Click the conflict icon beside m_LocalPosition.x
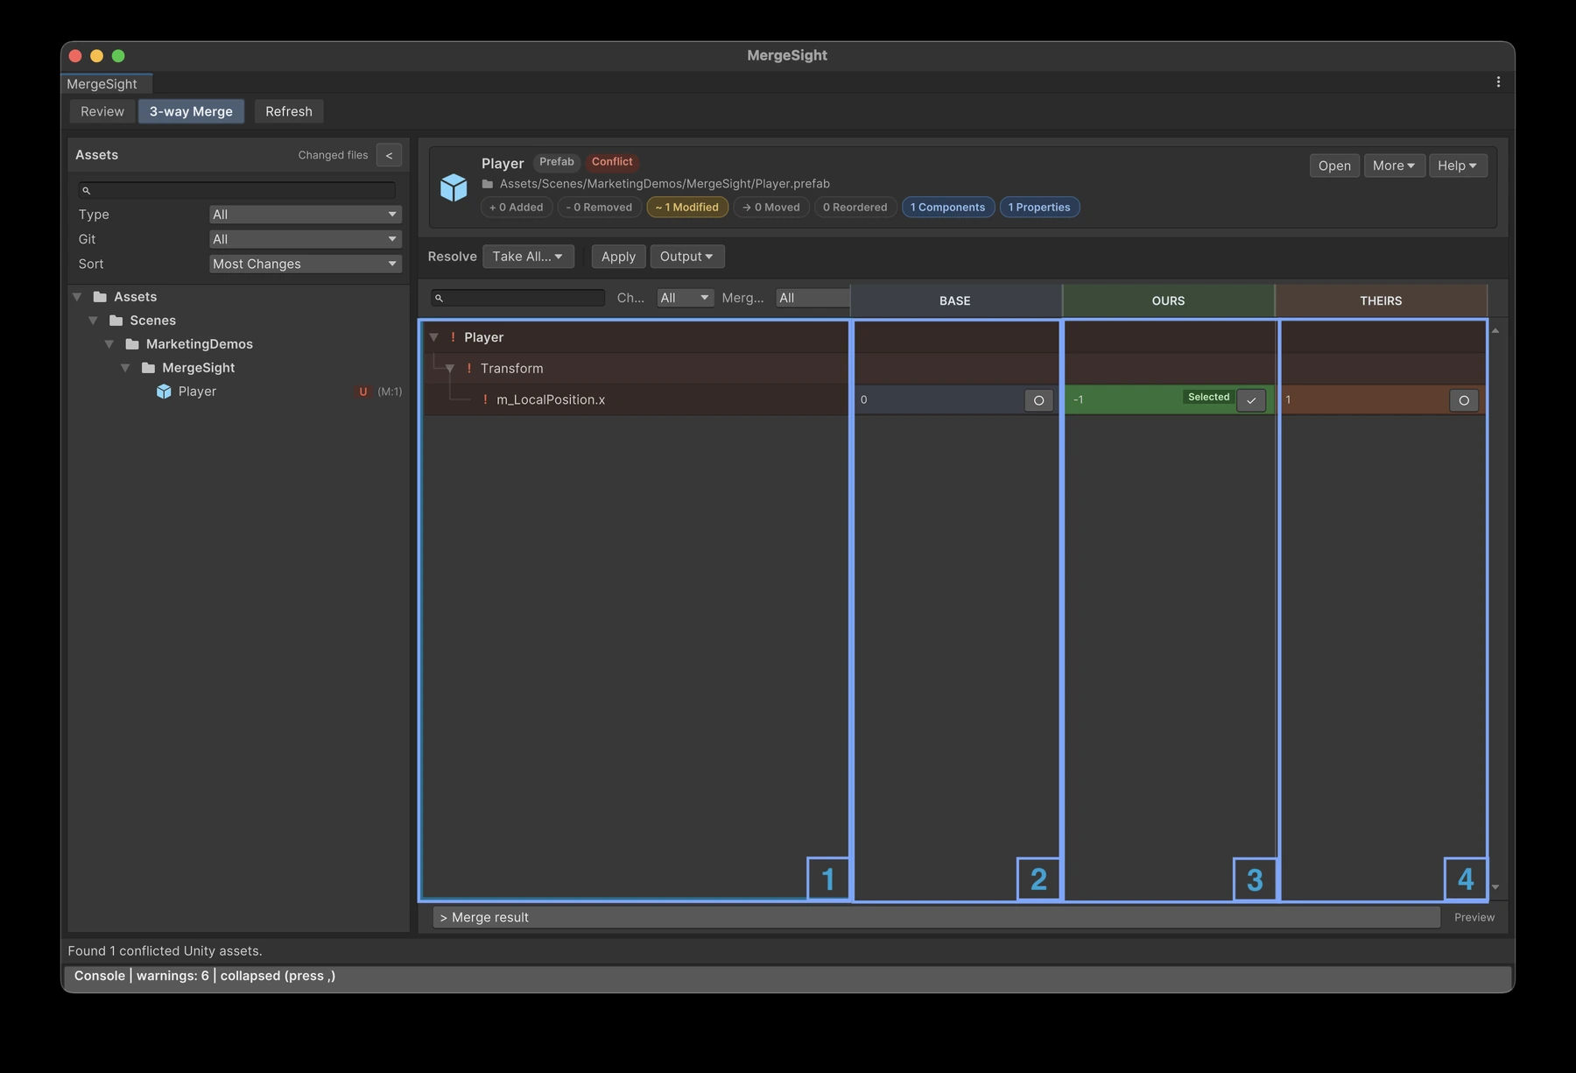Screen dimensions: 1576x1073 tap(485, 399)
